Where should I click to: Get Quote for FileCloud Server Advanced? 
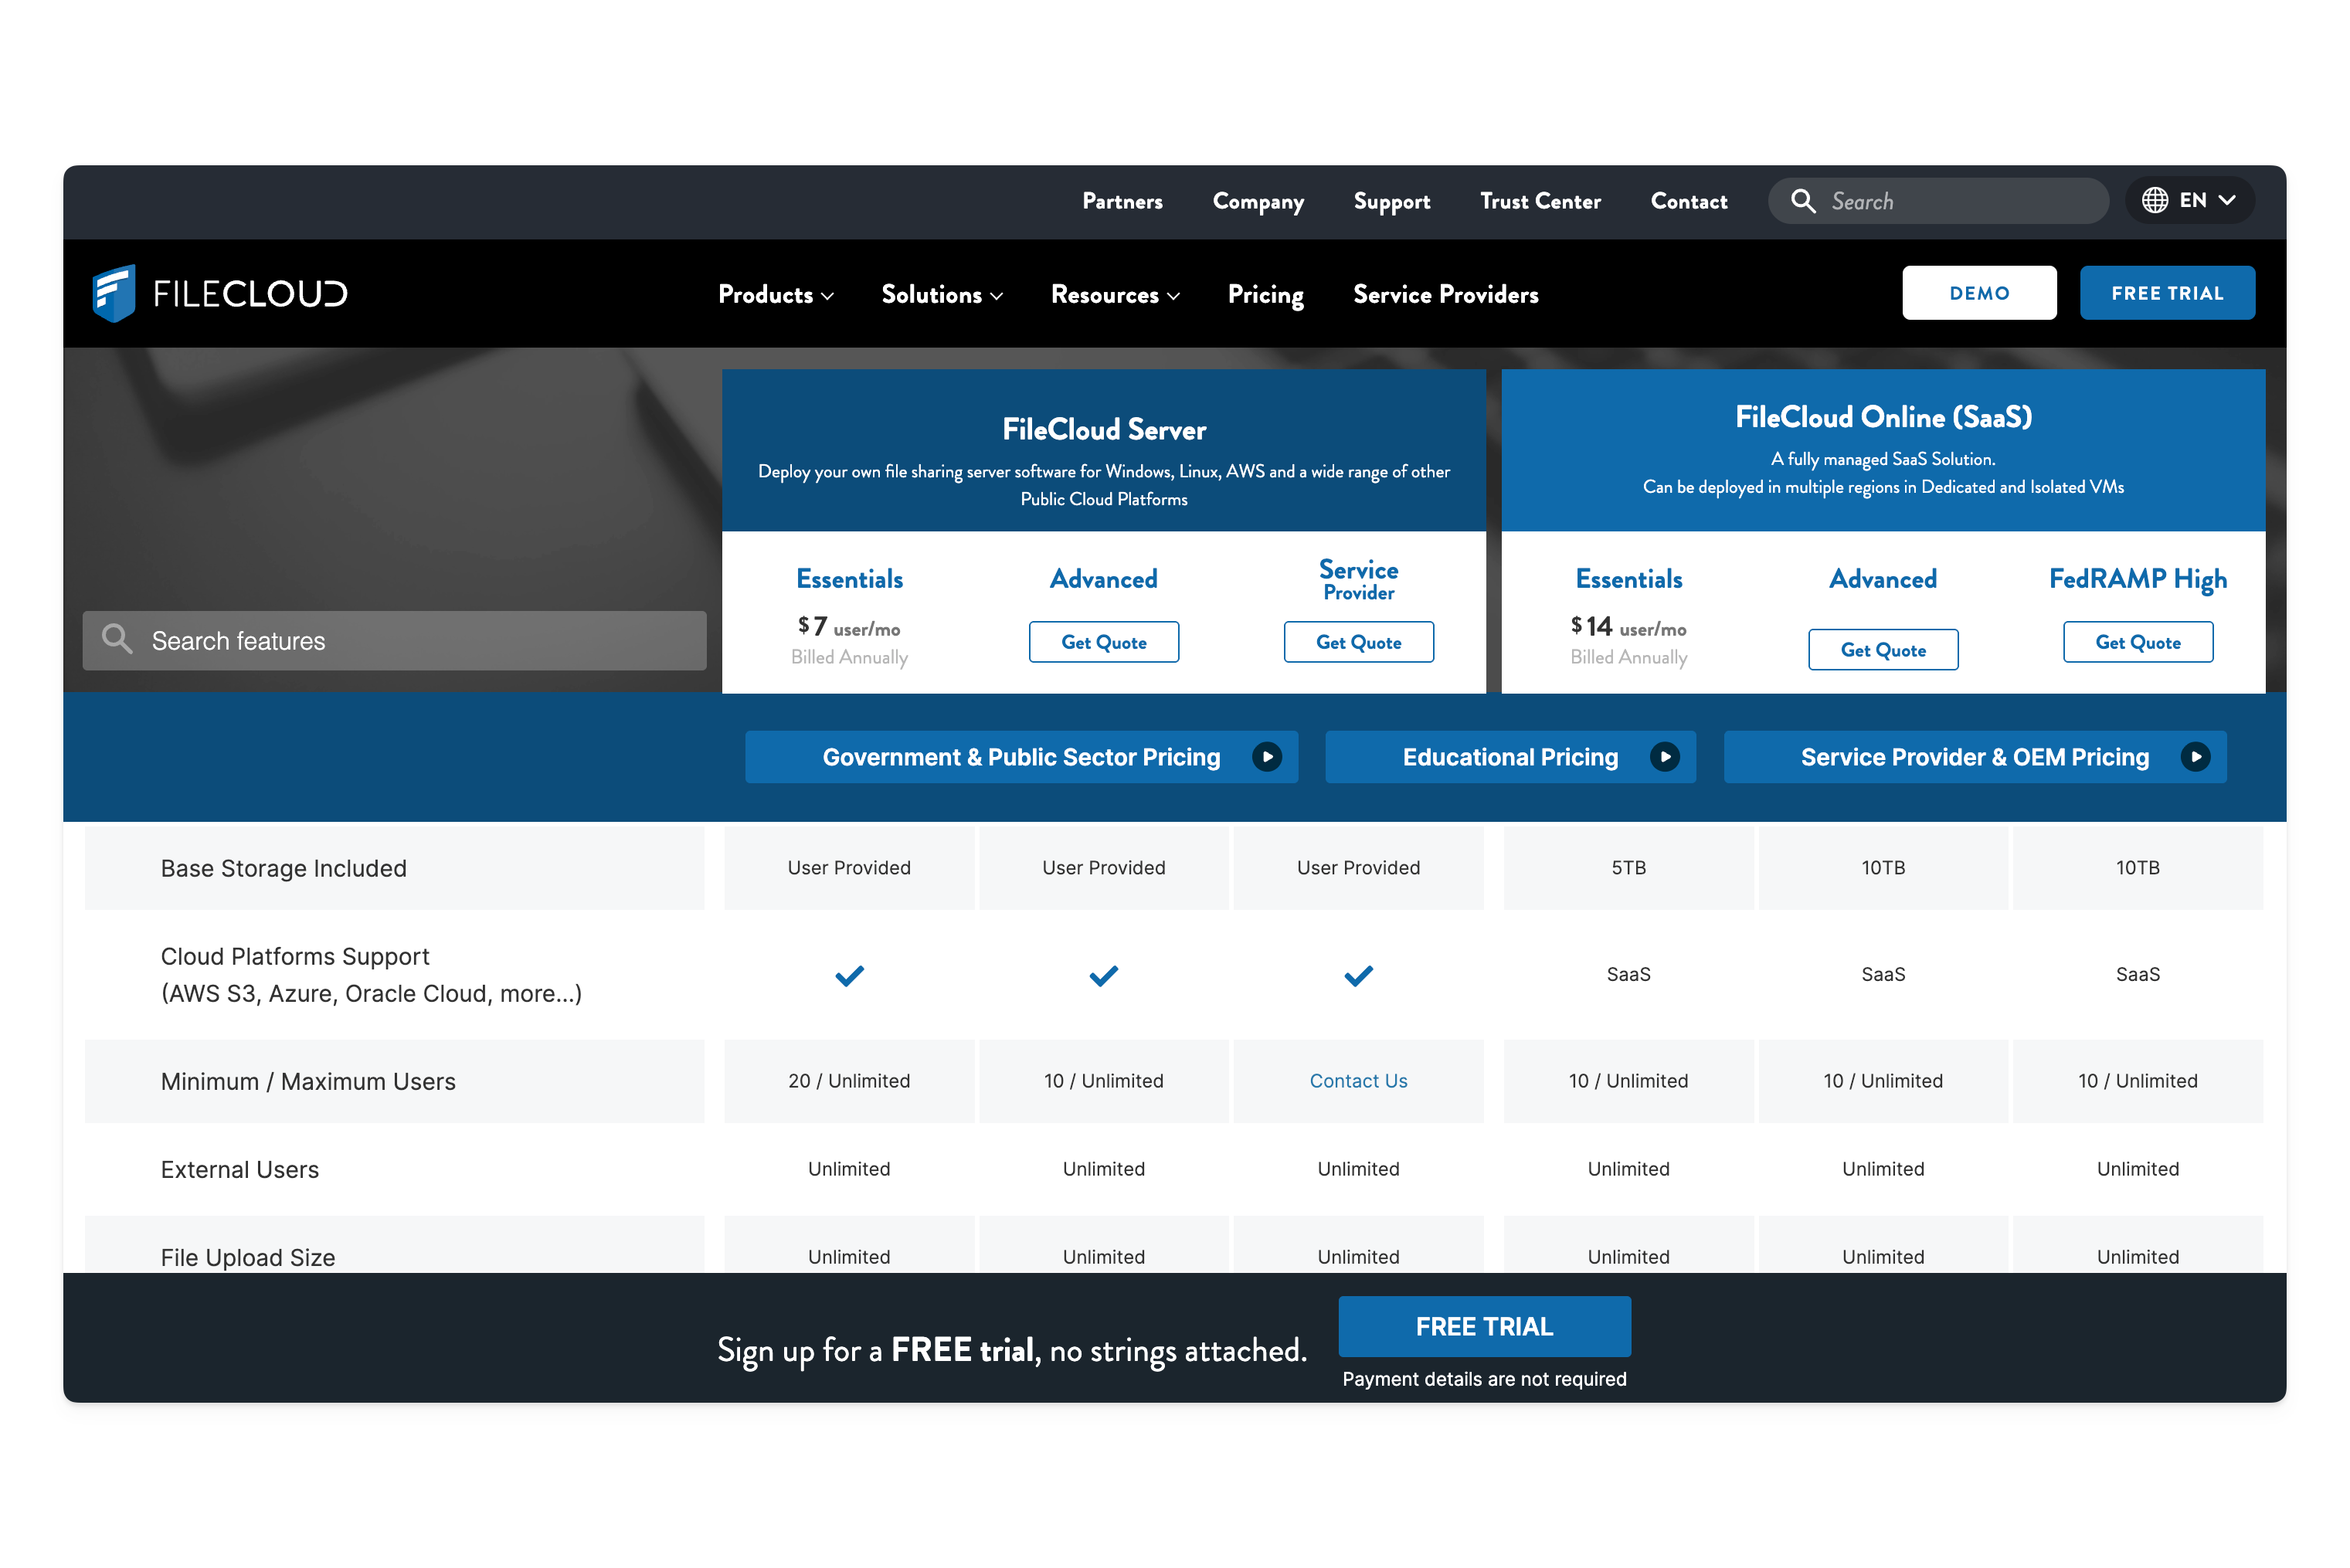[x=1103, y=642]
